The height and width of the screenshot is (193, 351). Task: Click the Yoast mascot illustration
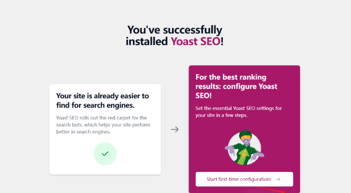tap(244, 148)
